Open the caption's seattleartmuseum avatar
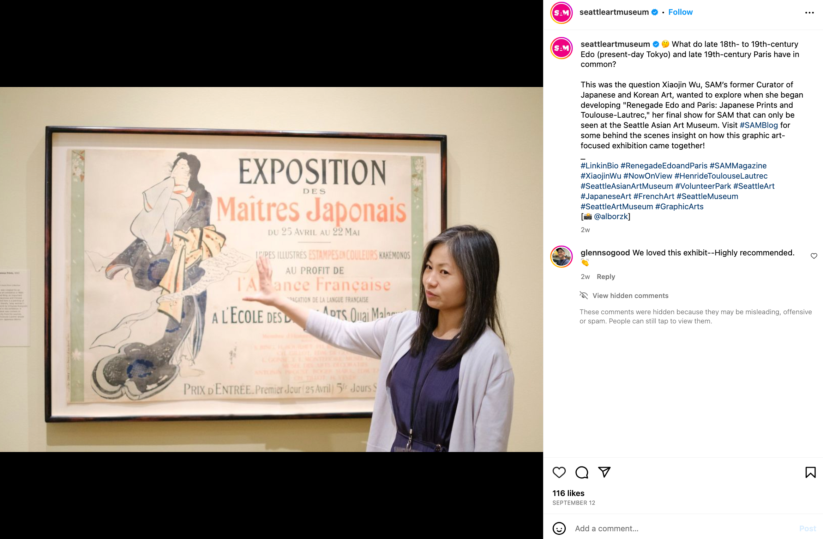 [561, 48]
